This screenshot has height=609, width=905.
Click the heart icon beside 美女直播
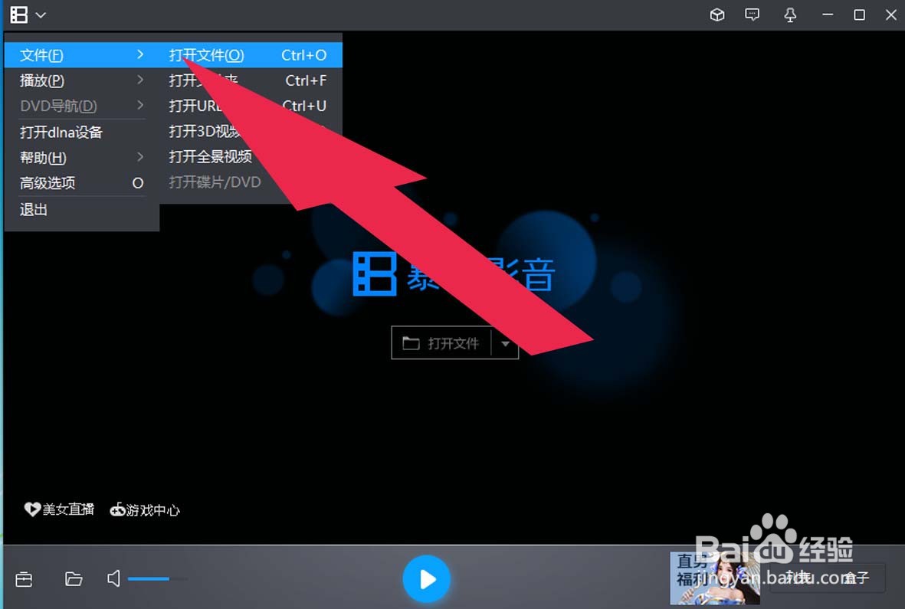[32, 509]
